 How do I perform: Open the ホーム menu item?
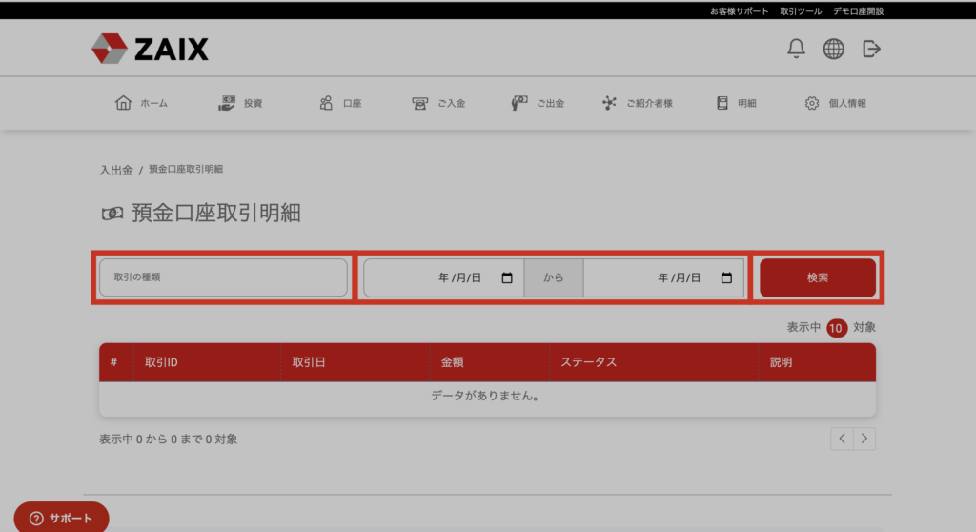[141, 103]
